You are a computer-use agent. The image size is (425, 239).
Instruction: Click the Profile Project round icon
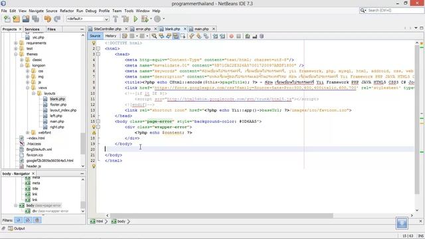coord(157,19)
